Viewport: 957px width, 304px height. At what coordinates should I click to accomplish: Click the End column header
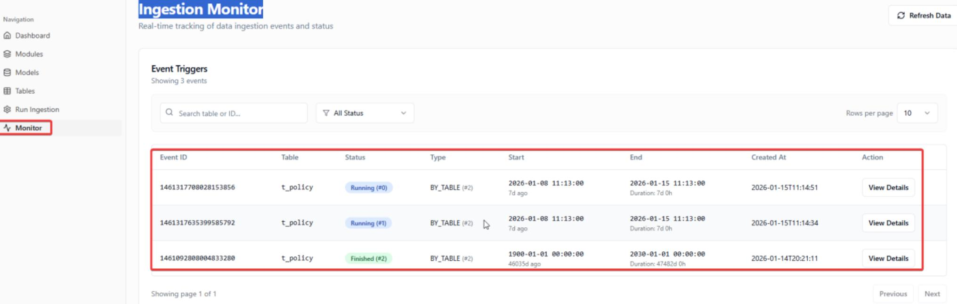pos(636,157)
